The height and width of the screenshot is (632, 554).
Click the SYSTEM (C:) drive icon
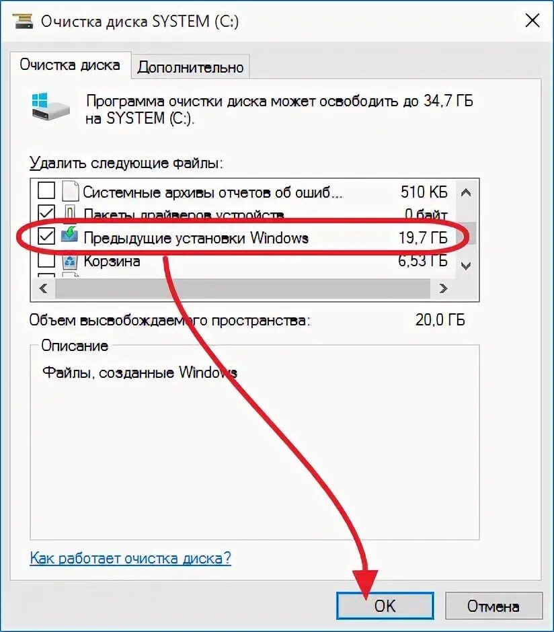(50, 106)
